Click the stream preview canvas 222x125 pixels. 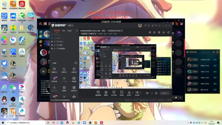(125, 62)
